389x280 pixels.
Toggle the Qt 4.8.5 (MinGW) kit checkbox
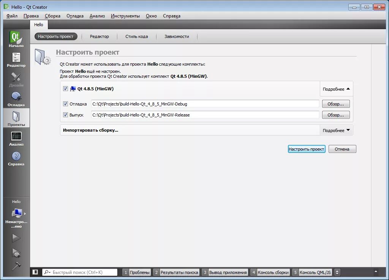[x=65, y=88]
